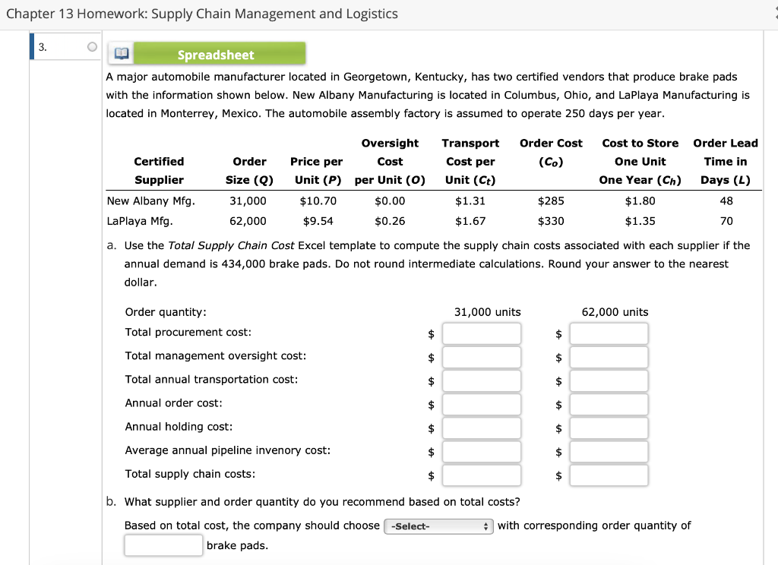Click annual holding cost field for 31,000 units
Image resolution: width=778 pixels, height=565 pixels.
[482, 427]
